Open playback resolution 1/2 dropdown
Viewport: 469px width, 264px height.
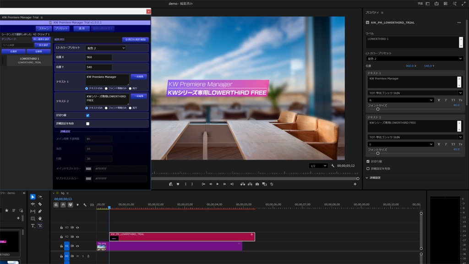pyautogui.click(x=318, y=165)
